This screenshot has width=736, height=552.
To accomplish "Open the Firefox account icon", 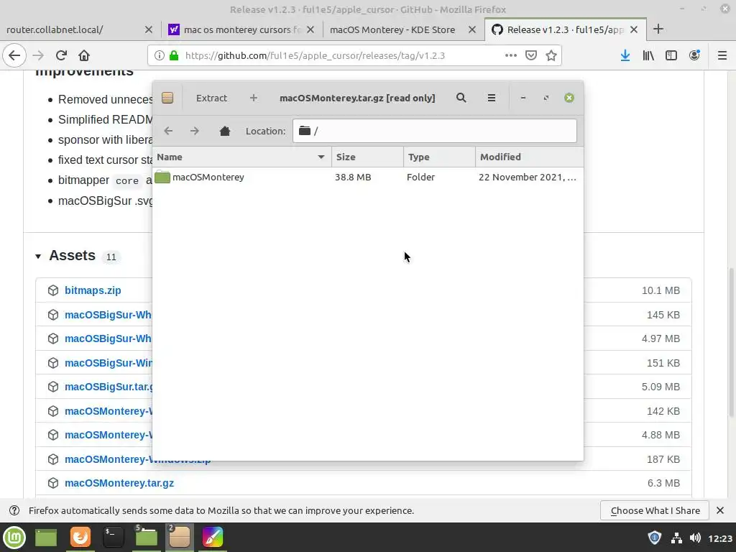I will coord(694,55).
